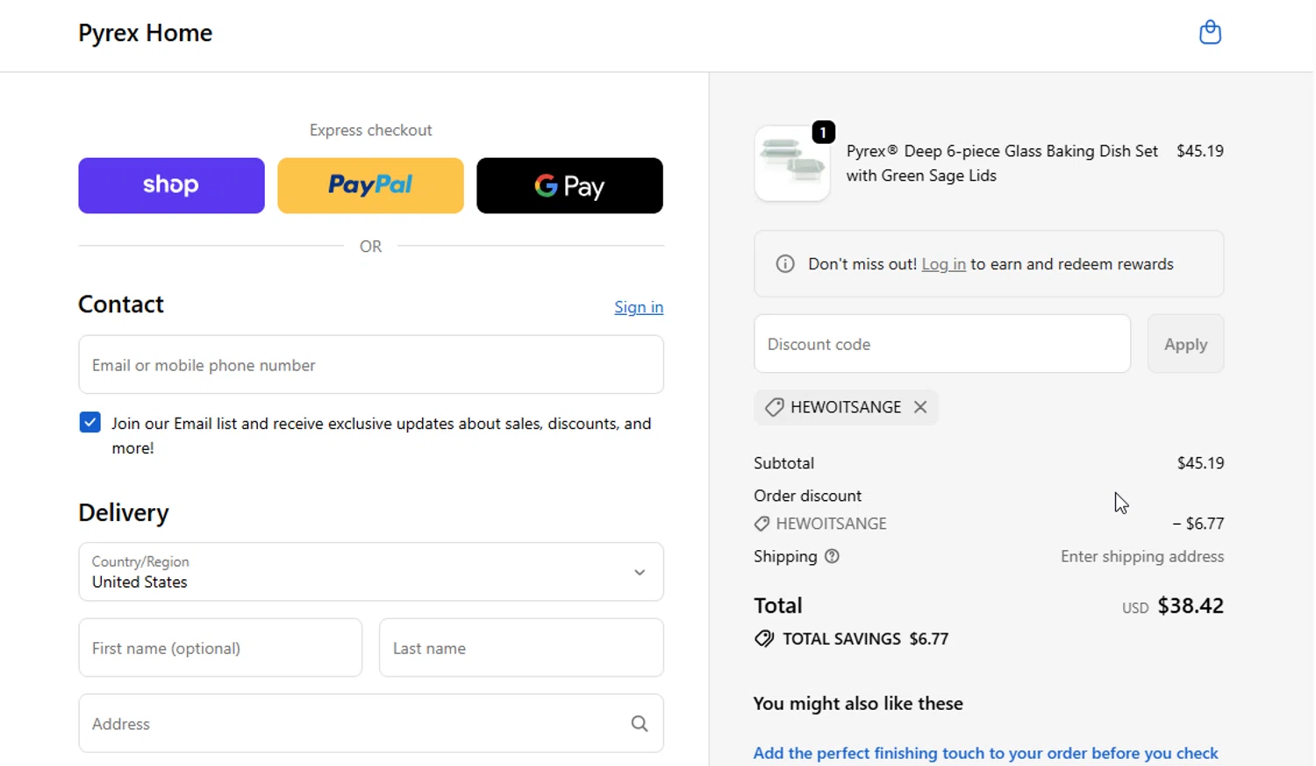Screen dimensions: 1316x766
Task: Focus the Last name field
Action: click(521, 648)
